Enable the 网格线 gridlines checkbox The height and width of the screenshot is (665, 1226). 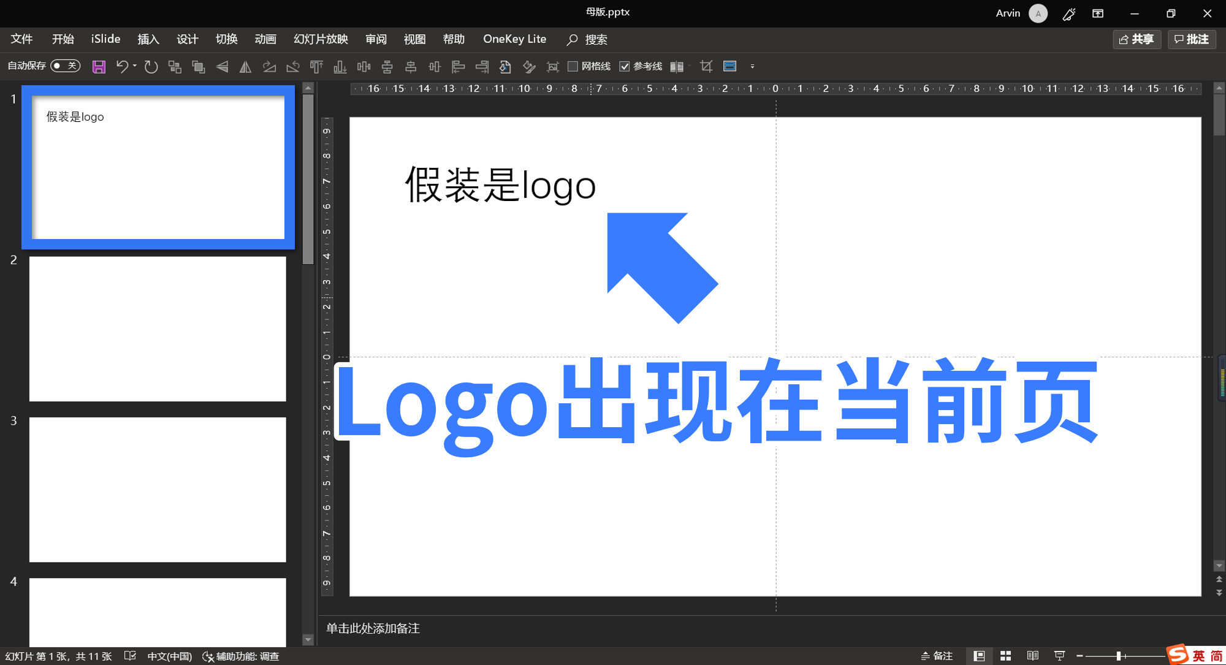tap(573, 66)
